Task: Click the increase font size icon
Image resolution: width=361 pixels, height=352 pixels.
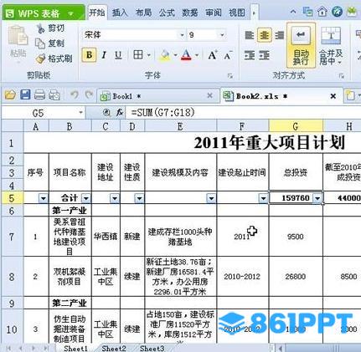Action: point(213,55)
